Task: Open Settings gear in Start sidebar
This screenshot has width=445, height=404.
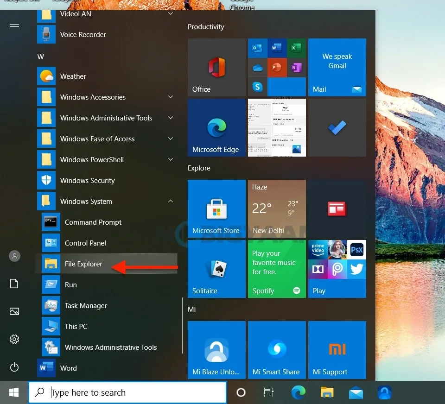Action: (x=14, y=339)
